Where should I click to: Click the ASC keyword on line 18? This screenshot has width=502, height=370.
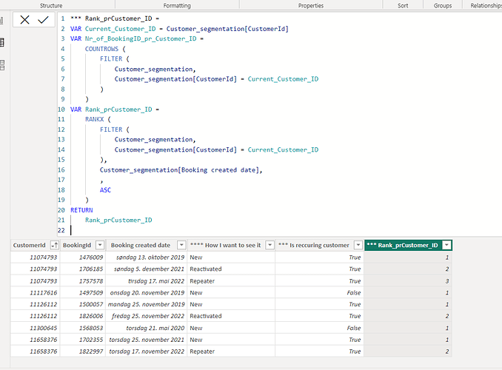(105, 189)
